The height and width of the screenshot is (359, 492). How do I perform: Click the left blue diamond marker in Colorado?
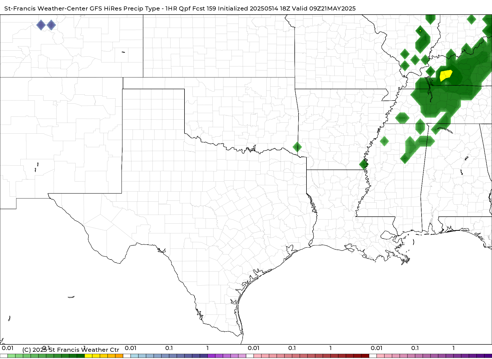[41, 25]
